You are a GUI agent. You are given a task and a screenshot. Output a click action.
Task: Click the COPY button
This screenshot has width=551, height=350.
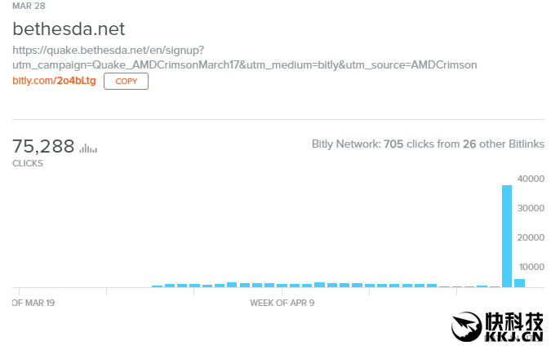tap(126, 81)
